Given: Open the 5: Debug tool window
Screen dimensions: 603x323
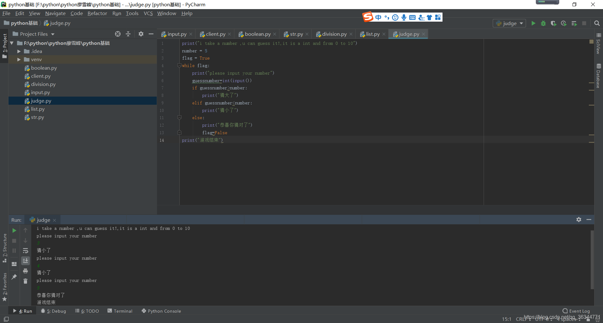Looking at the screenshot, I should [x=53, y=311].
